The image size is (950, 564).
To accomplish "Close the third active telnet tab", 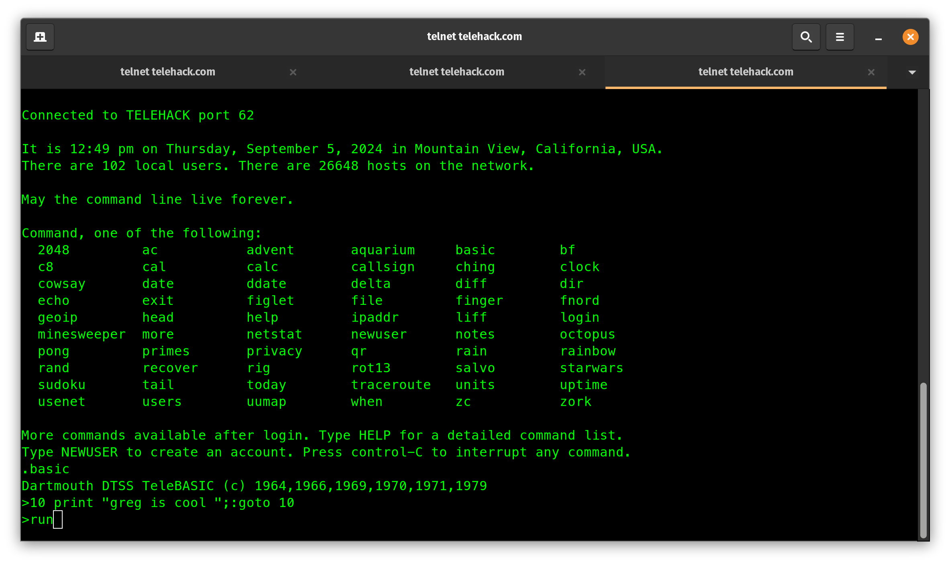I will click(871, 72).
